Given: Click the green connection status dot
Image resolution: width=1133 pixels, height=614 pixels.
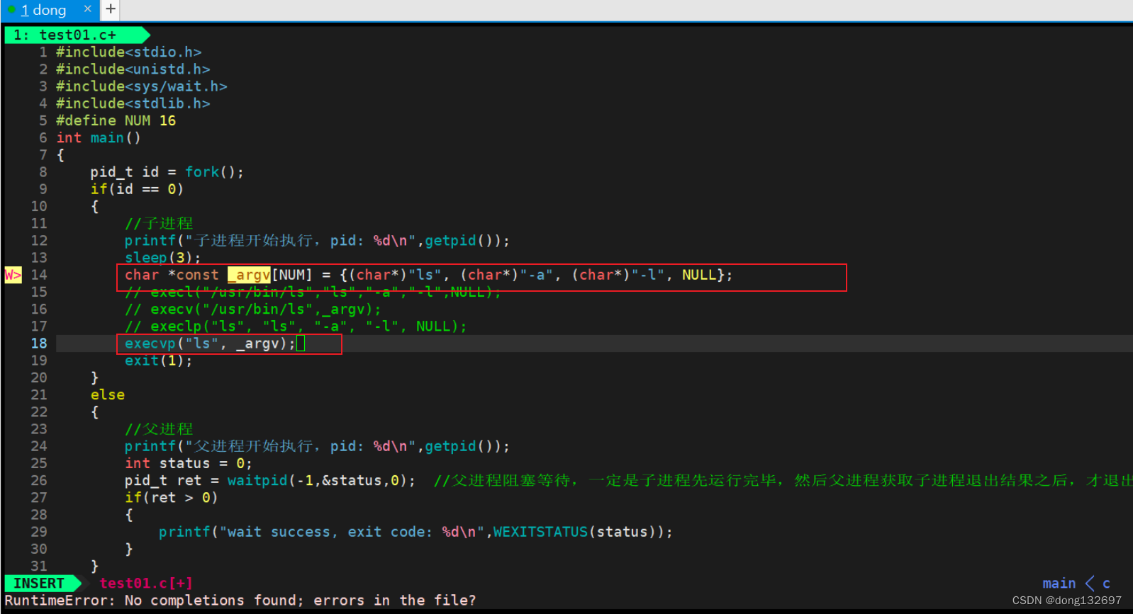Looking at the screenshot, I should 11,9.
